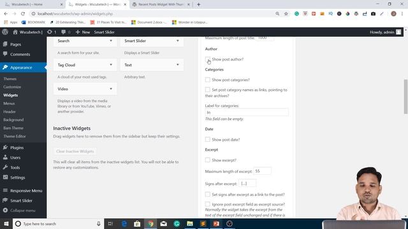Check ignore post excerpt field option
408x229 pixels.
pos(207,204)
